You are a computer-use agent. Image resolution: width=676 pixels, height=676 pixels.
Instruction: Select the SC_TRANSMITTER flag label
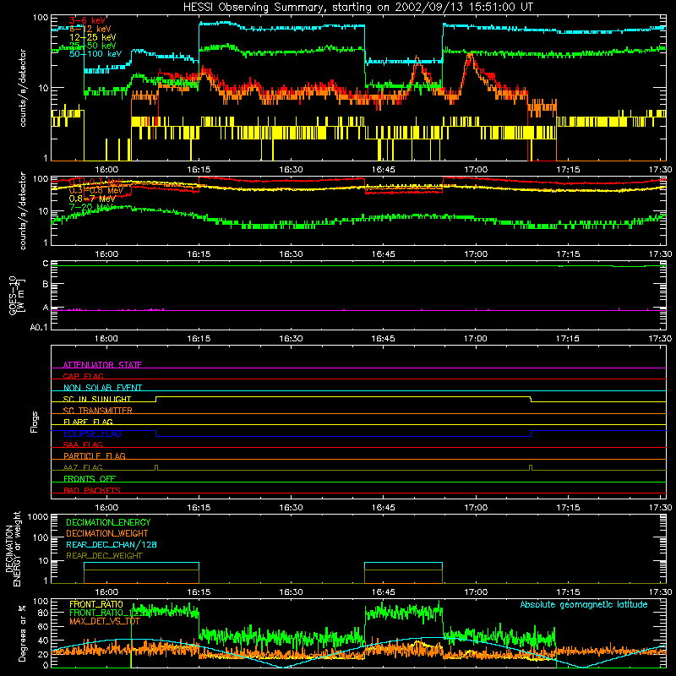point(97,411)
